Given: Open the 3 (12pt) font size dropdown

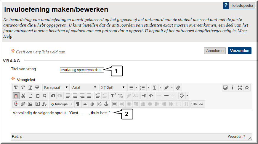Looking at the screenshot, I should pos(113,87).
